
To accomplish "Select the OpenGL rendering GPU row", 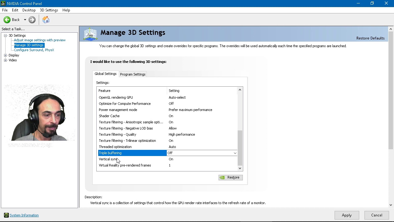I will click(168, 97).
